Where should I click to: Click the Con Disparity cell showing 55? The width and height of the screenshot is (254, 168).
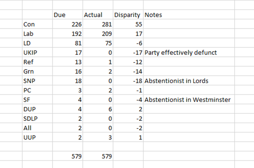pos(128,24)
